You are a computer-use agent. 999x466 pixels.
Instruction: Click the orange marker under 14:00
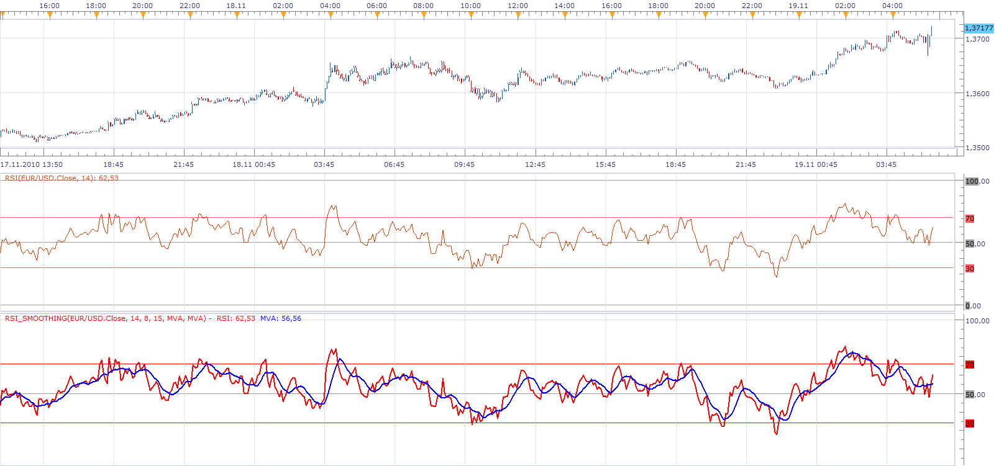[565, 15]
